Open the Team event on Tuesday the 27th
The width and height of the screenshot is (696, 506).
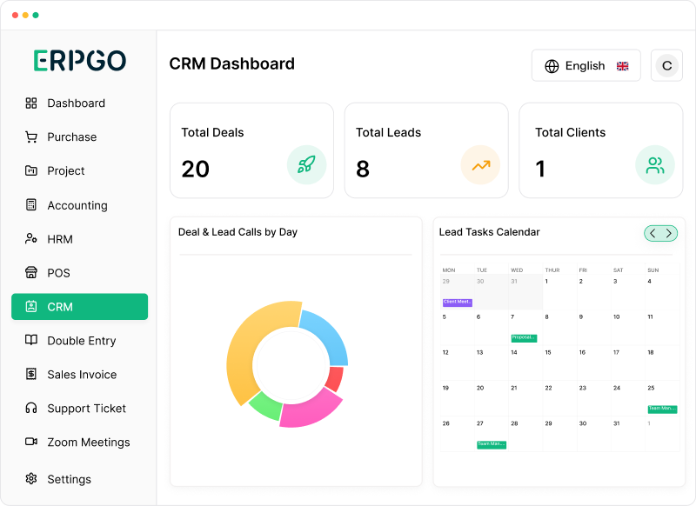click(x=492, y=444)
